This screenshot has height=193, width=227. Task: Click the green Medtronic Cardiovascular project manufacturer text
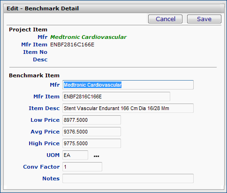coord(88,37)
